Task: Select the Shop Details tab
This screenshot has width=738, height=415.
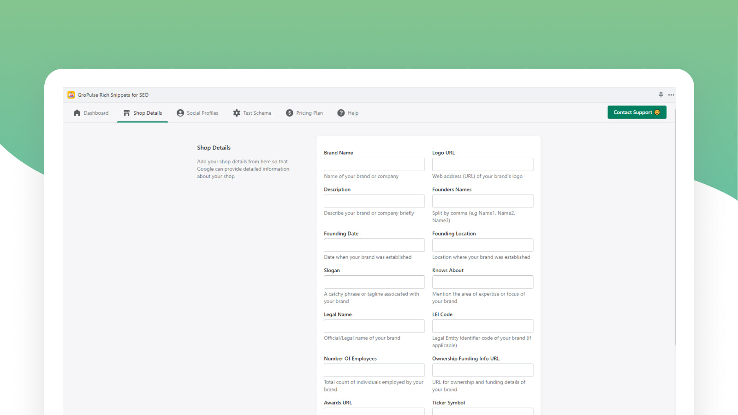Action: [143, 113]
